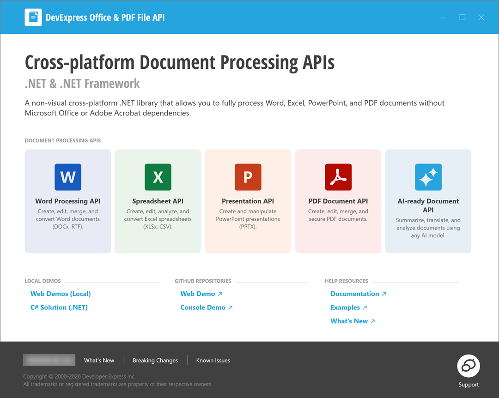Click the Spreadsheet description mentioning XLSx, CSV
Viewport: 499px width, 398px height.
158,219
